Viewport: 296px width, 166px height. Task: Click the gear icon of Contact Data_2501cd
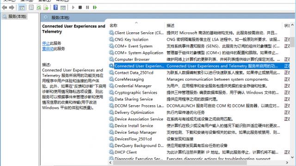(111, 72)
